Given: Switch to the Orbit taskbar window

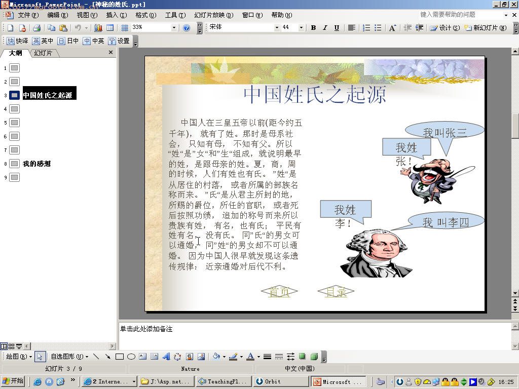Looking at the screenshot, I should 281,381.
